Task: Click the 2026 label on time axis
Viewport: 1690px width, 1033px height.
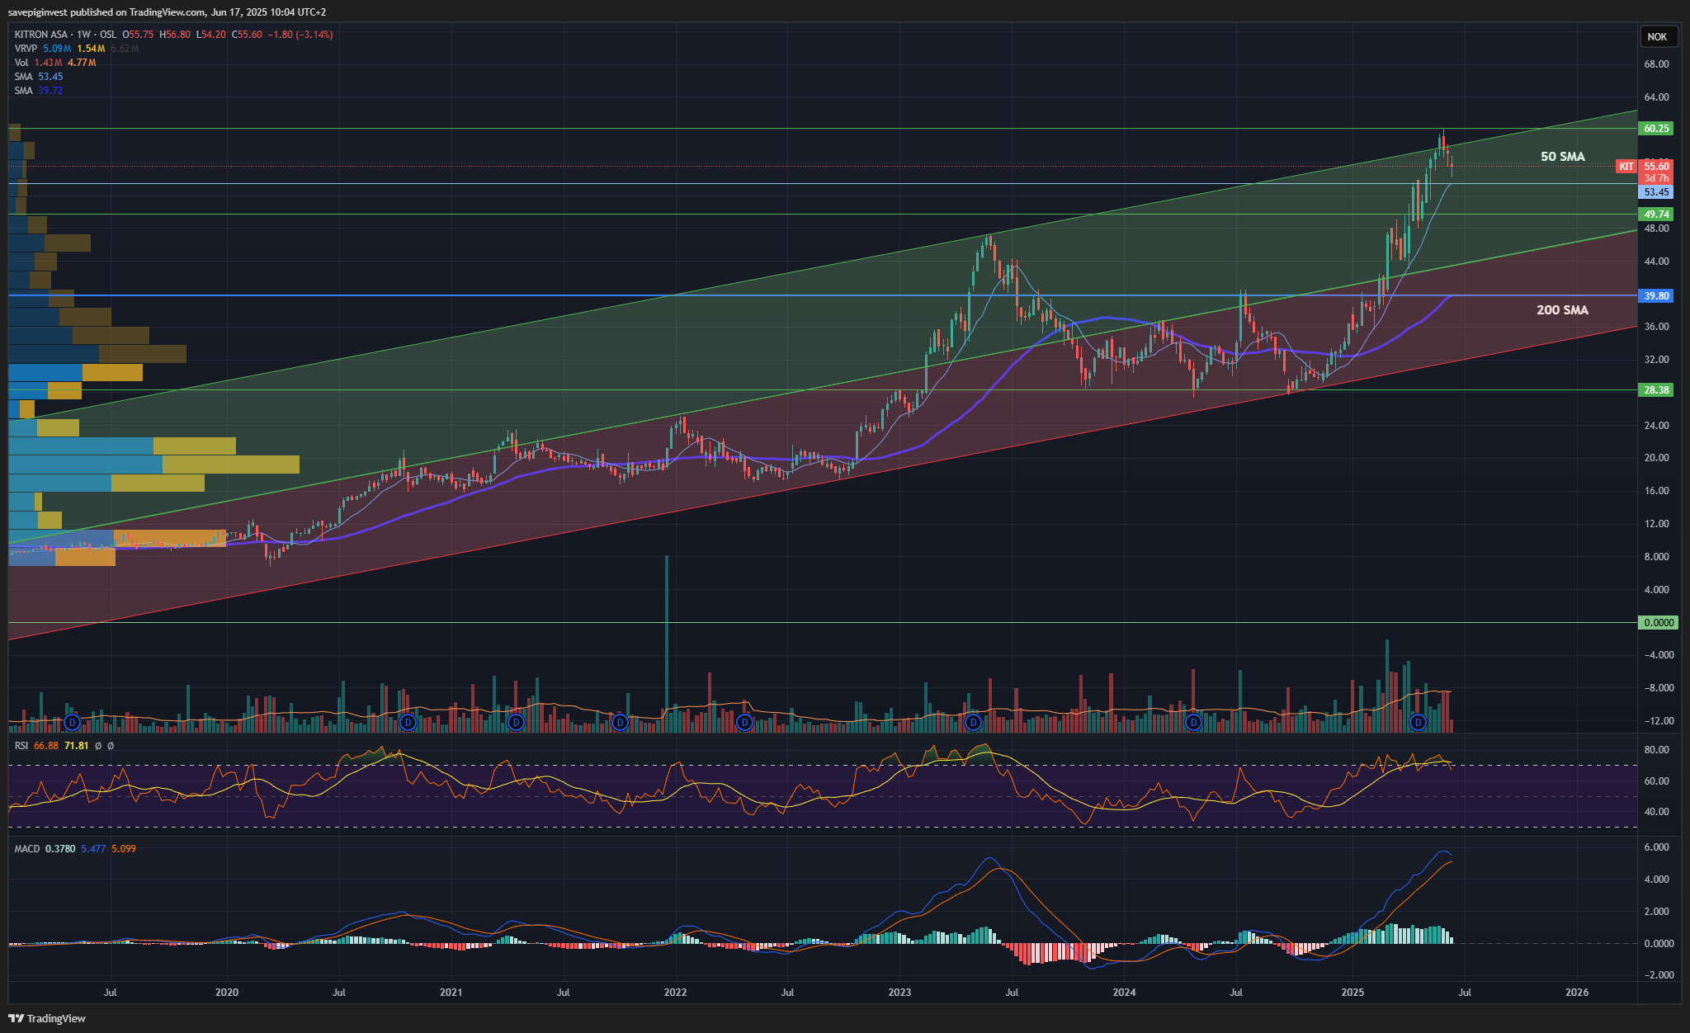Action: 1577,993
